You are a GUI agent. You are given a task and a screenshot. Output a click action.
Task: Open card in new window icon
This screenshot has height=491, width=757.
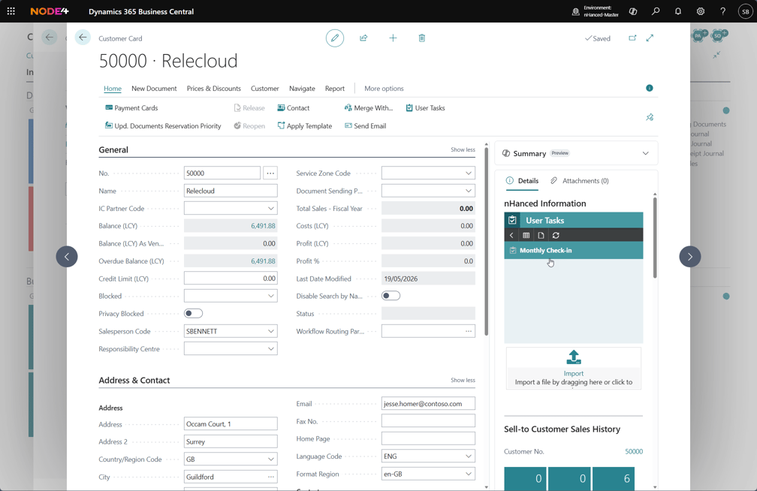pos(632,38)
